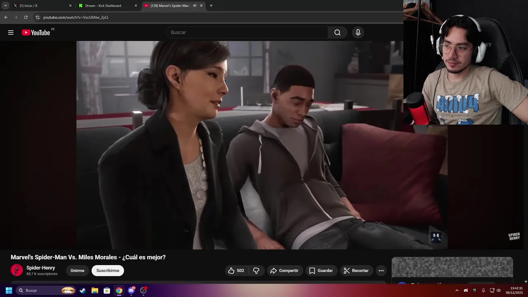Viewport: 528px width, 297px height.
Task: Open network settings tray icon
Action: tap(492, 290)
